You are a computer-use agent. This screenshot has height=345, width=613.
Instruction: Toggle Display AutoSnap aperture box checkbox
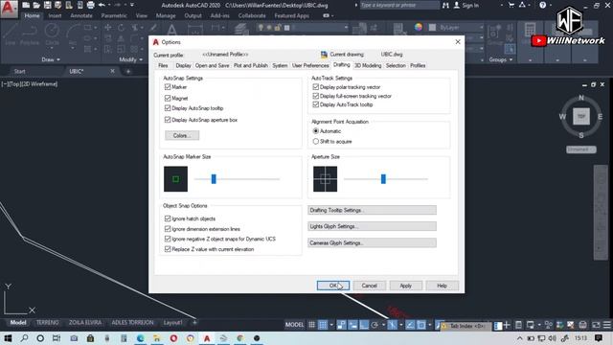(168, 120)
